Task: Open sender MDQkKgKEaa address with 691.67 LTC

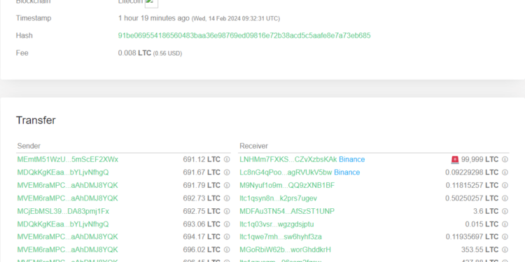Action: coord(63,173)
